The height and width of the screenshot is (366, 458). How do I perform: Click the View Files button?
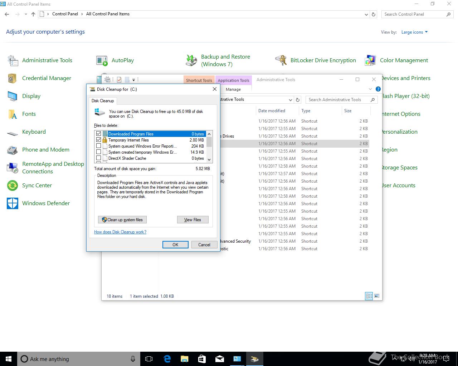tap(193, 220)
